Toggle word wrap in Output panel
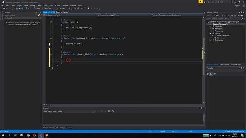This screenshot has height=138, width=246. (113, 112)
